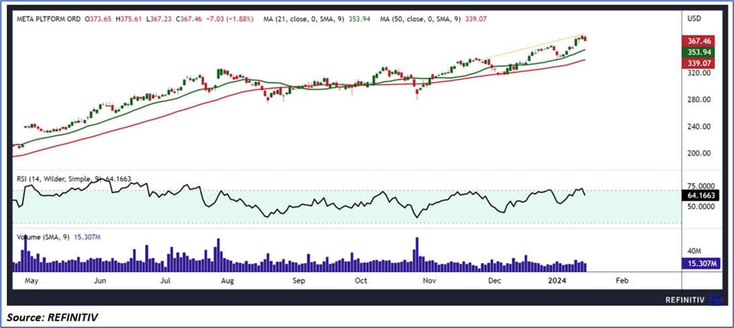
Task: Click the black 64.1663 RSI value tag
Action: [x=700, y=196]
